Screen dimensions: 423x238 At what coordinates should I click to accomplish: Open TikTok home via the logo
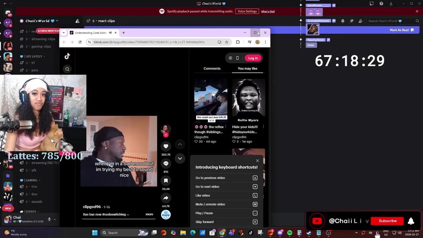(67, 56)
